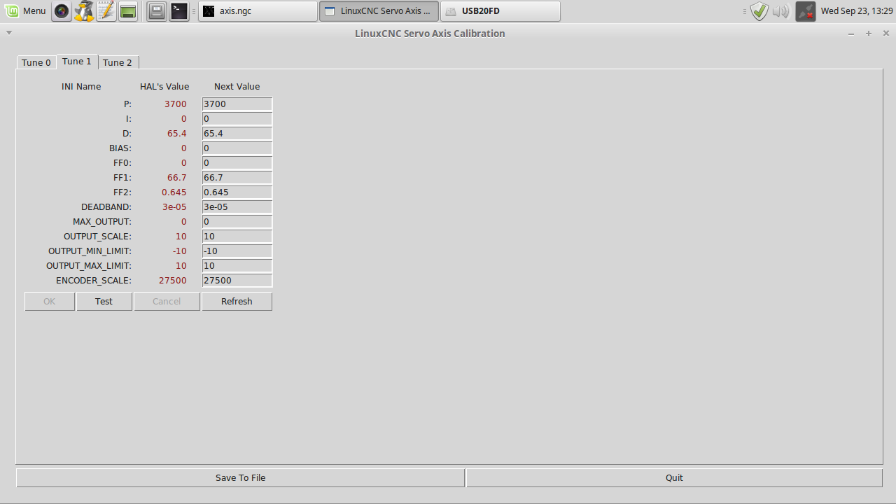Open the volume speaker tray icon
Image resolution: width=896 pixels, height=504 pixels.
pyautogui.click(x=780, y=11)
